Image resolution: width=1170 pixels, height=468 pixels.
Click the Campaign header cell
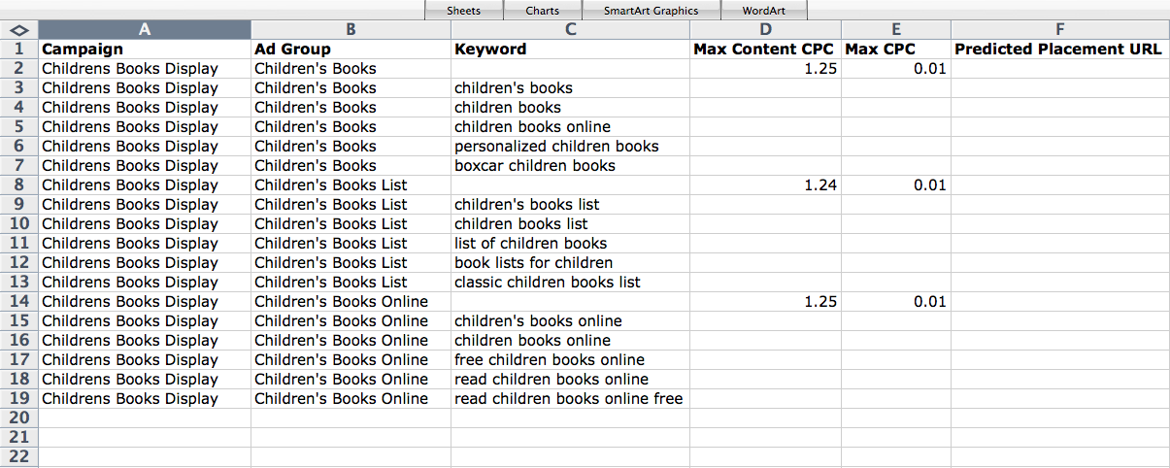[x=145, y=49]
